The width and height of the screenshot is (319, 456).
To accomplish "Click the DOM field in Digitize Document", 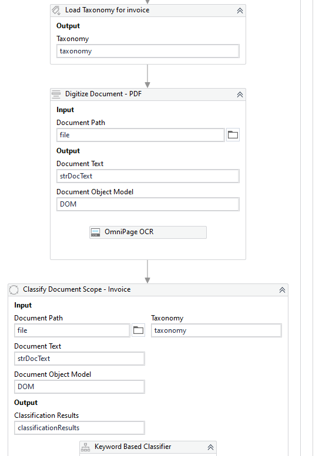I will (x=148, y=204).
